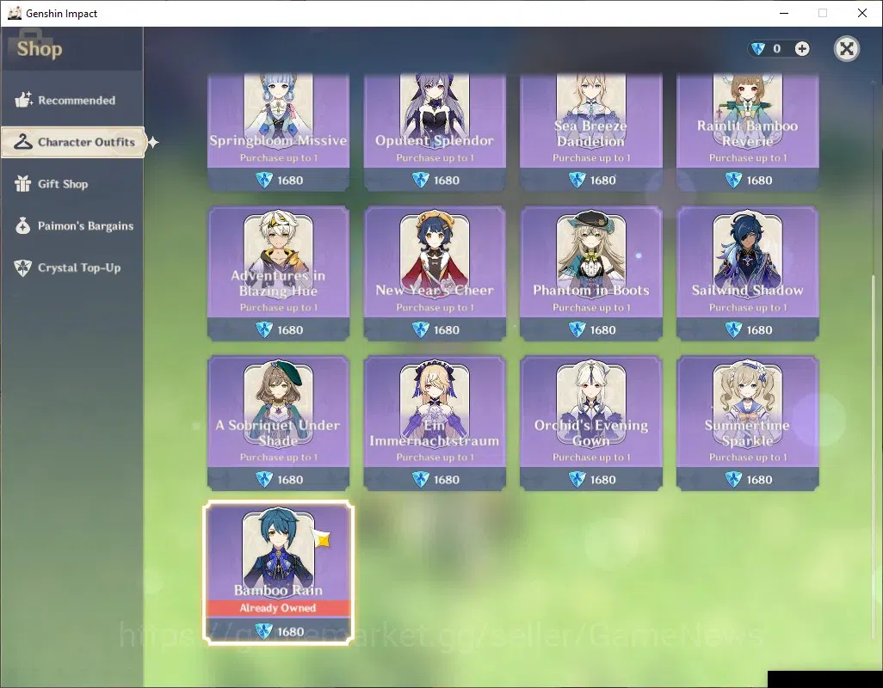
Task: Click the crystal balance icon at top
Action: click(758, 49)
